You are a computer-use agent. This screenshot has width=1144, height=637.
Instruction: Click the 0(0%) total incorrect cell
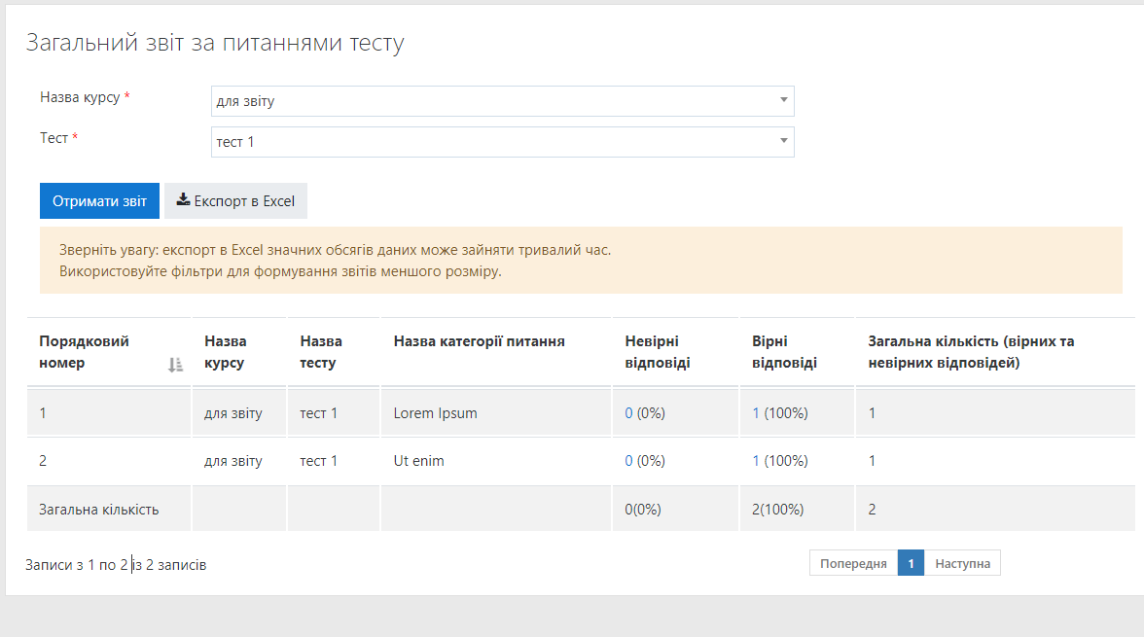click(675, 510)
